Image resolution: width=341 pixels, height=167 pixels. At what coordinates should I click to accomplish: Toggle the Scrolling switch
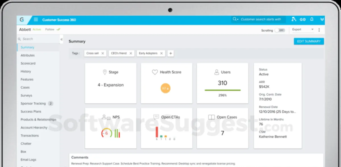pos(280,30)
